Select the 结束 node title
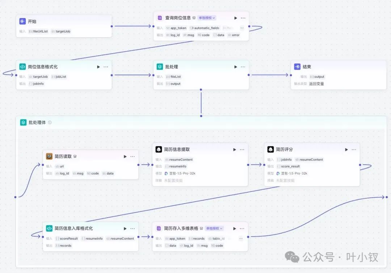Screen dimensions: 391x273 [307, 67]
